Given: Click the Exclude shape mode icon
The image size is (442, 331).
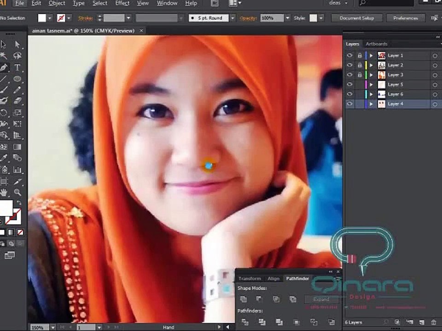Looking at the screenshot, I should 293,299.
